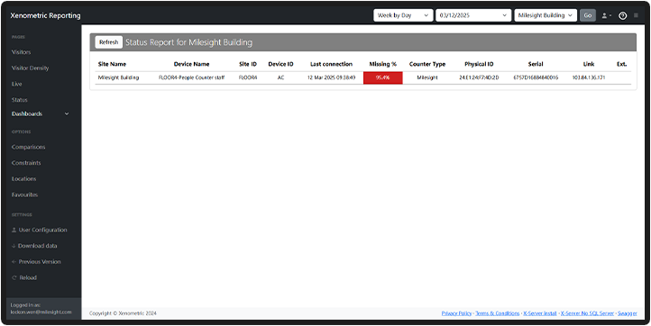This screenshot has height=326, width=651.
Task: Open Locations in the sidebar
Action: click(x=23, y=179)
